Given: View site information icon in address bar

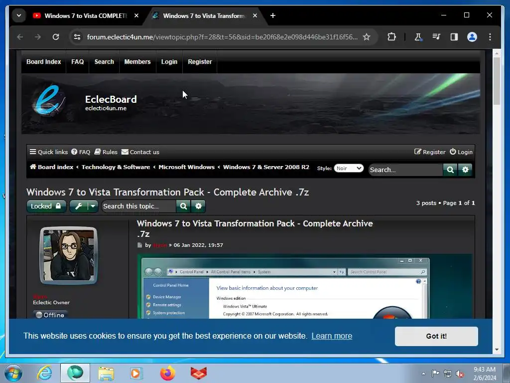Looking at the screenshot, I should click(77, 37).
